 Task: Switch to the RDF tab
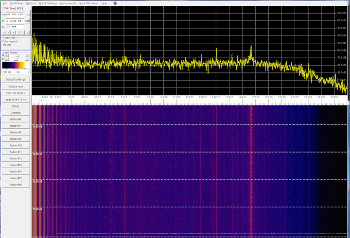tap(19, 8)
